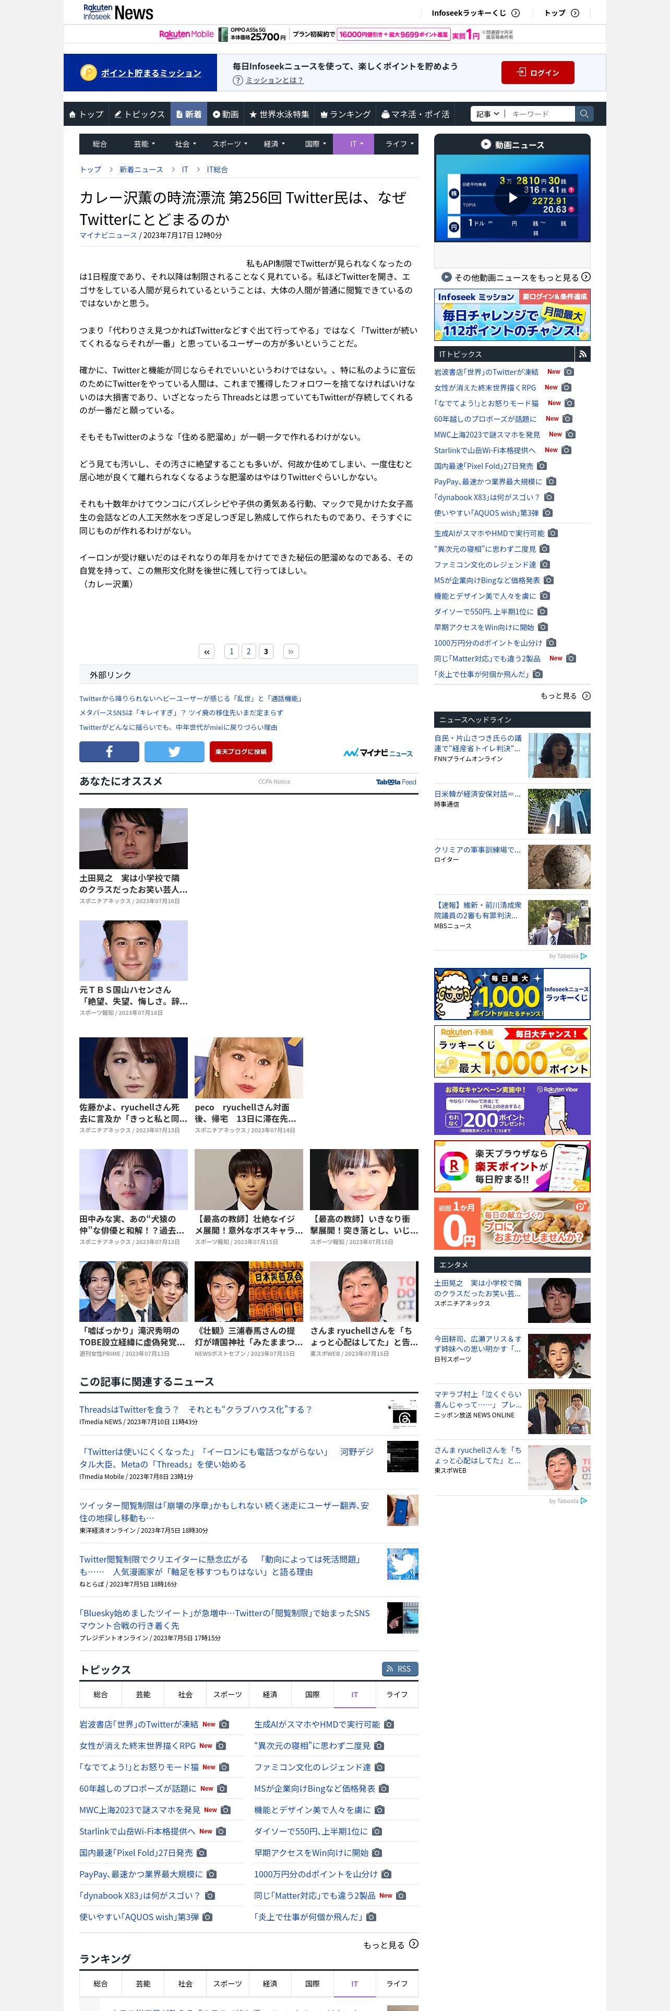Screen dimensions: 670x2011
Task: Open マネ活・ポイ活 in navigation bar
Action: coord(415,114)
